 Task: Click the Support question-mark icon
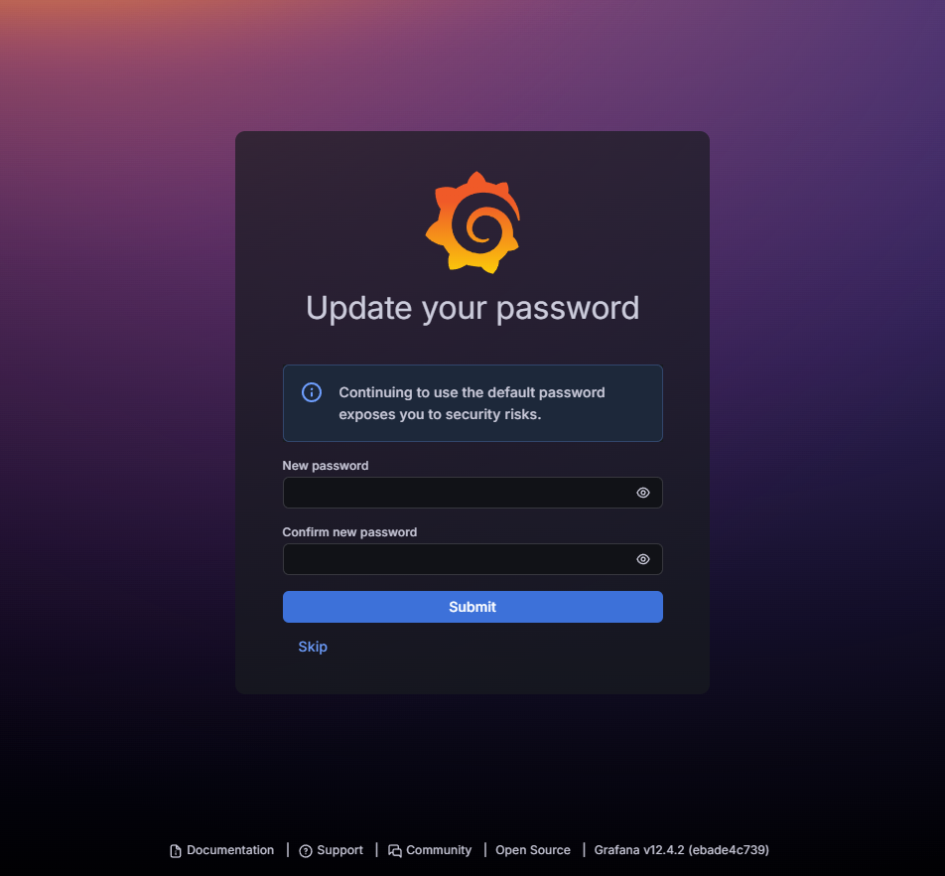[306, 851]
